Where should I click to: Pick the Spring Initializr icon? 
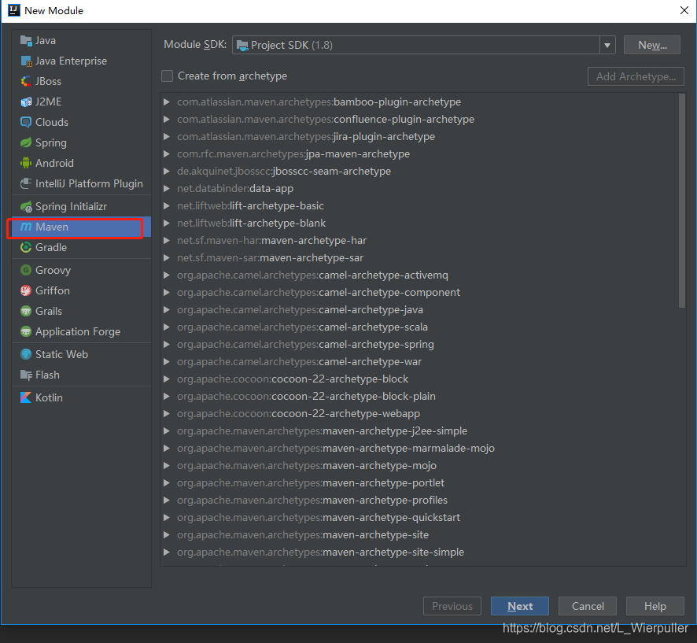(26, 207)
